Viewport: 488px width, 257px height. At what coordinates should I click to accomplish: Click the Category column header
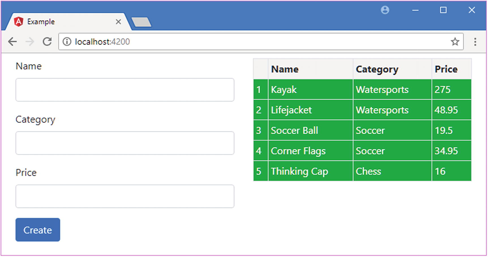(x=377, y=69)
